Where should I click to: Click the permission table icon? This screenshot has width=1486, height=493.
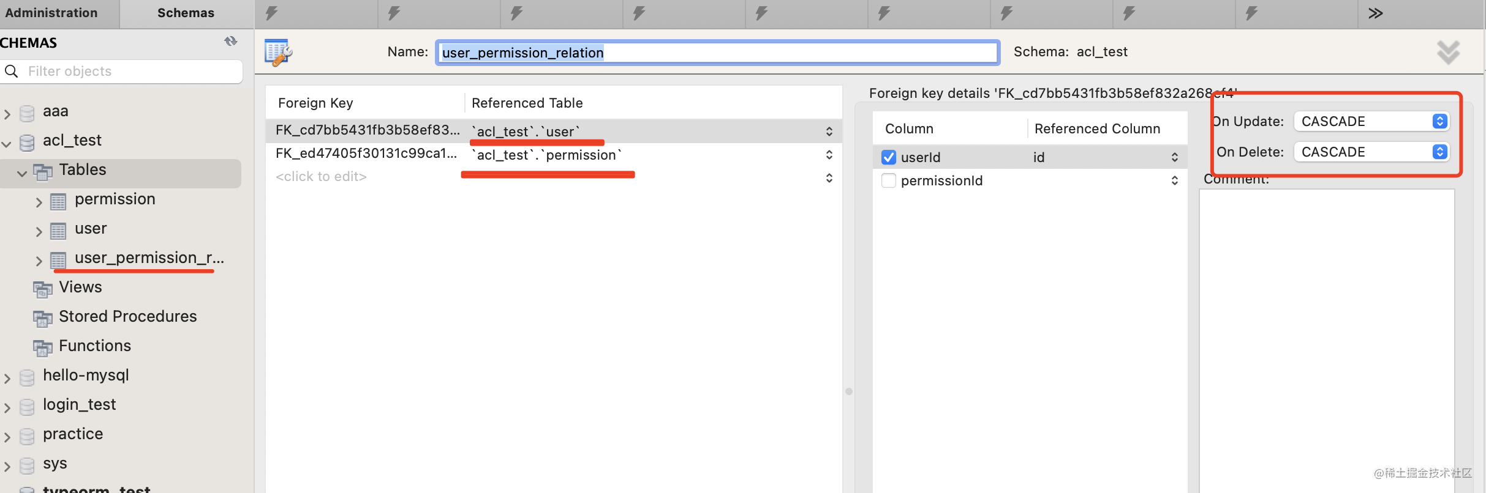[58, 201]
